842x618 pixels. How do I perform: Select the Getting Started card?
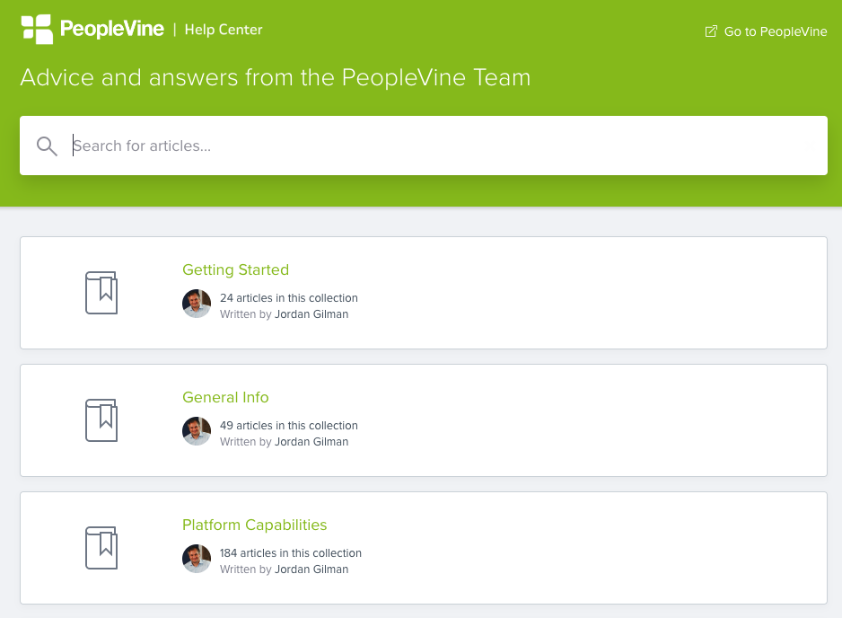click(x=539, y=293)
